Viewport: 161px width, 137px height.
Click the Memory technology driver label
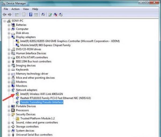pos(32,74)
